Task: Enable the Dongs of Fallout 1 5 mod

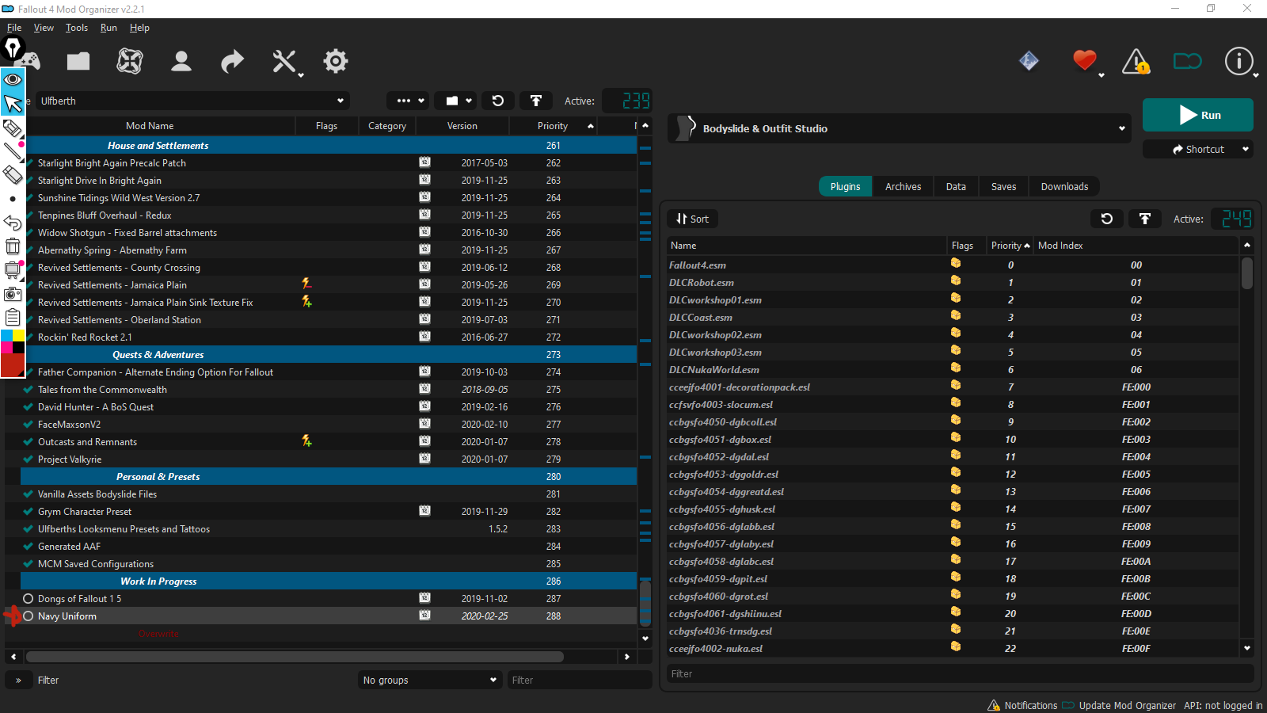Action: click(x=28, y=599)
